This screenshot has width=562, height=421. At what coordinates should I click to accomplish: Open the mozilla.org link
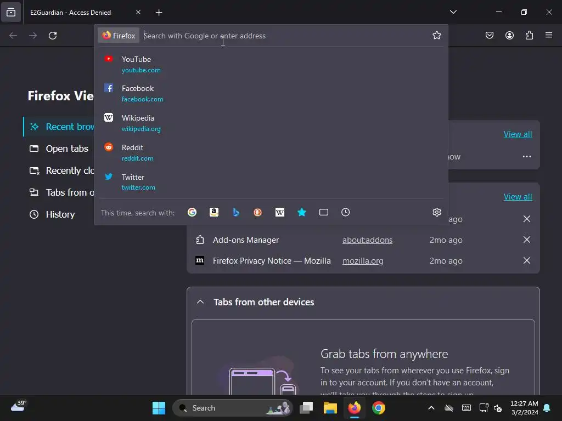[363, 261]
